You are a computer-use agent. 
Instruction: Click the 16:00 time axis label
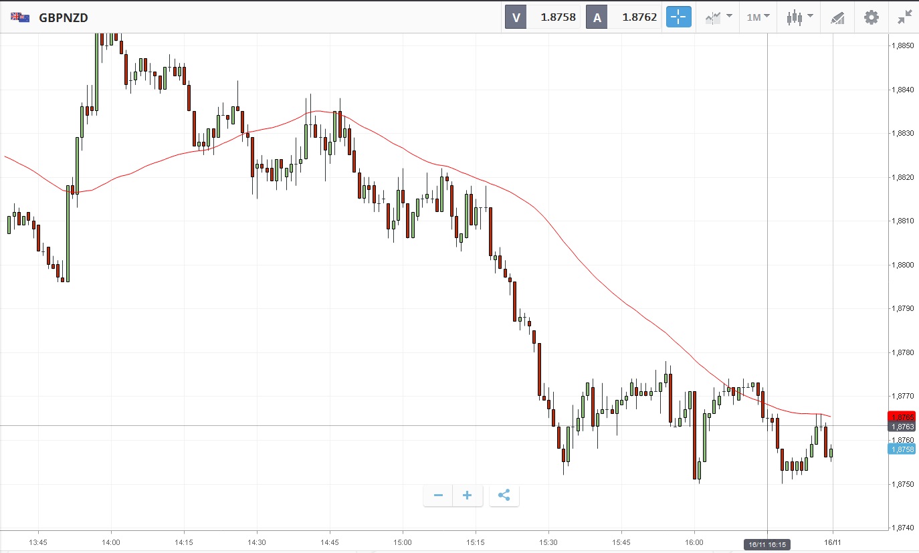pos(694,542)
